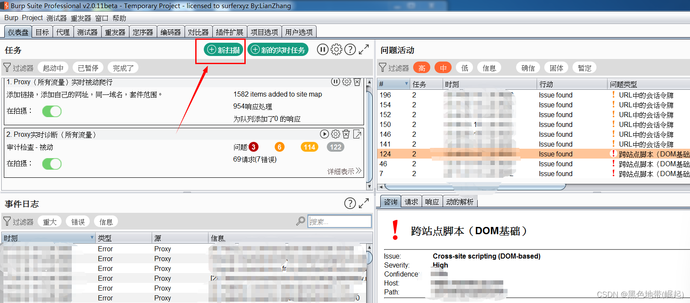This screenshot has height=303, width=690.
Task: Open the Project menu
Action: tap(32, 18)
